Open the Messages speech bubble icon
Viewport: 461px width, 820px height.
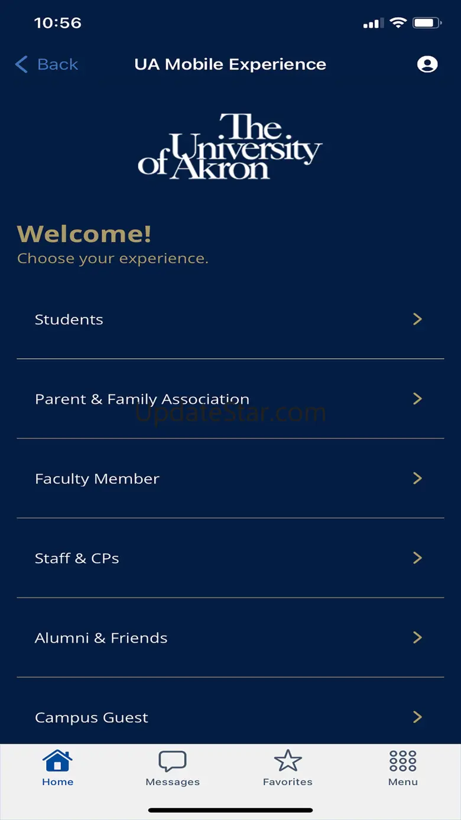click(x=173, y=760)
